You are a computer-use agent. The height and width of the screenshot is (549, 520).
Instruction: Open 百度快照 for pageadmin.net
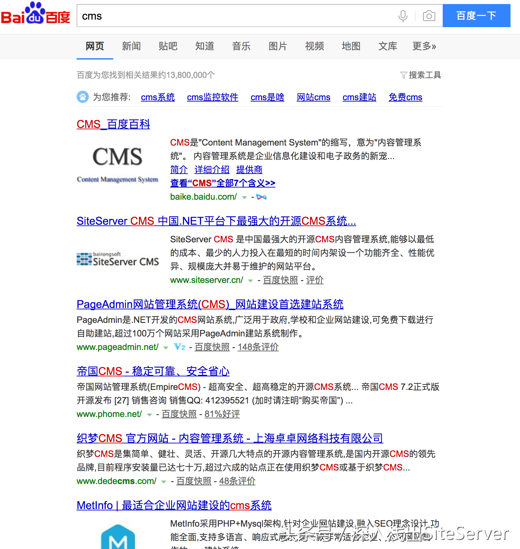[x=212, y=347]
